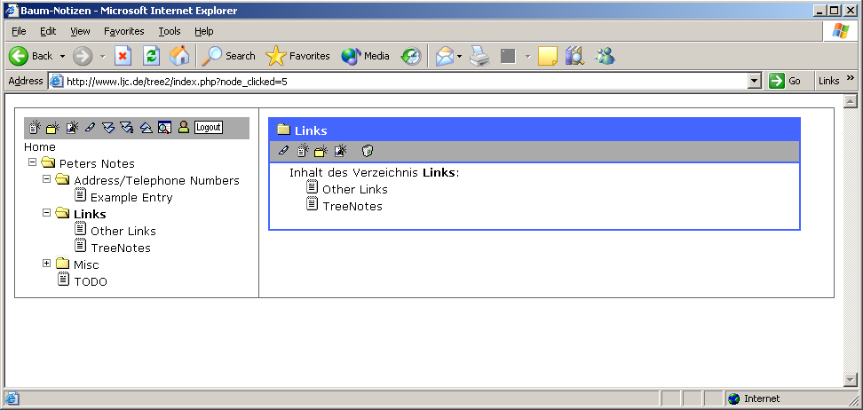Open the Tools menu
863x410 pixels.
click(x=170, y=31)
